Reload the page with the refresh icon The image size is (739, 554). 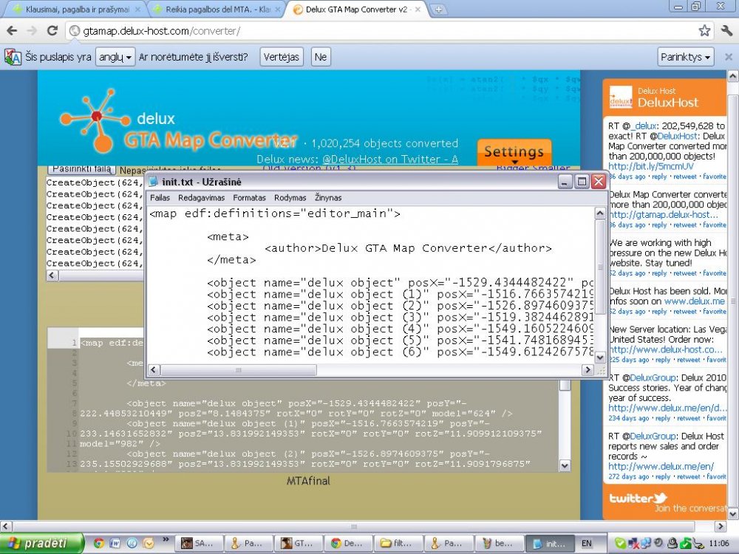[52, 31]
